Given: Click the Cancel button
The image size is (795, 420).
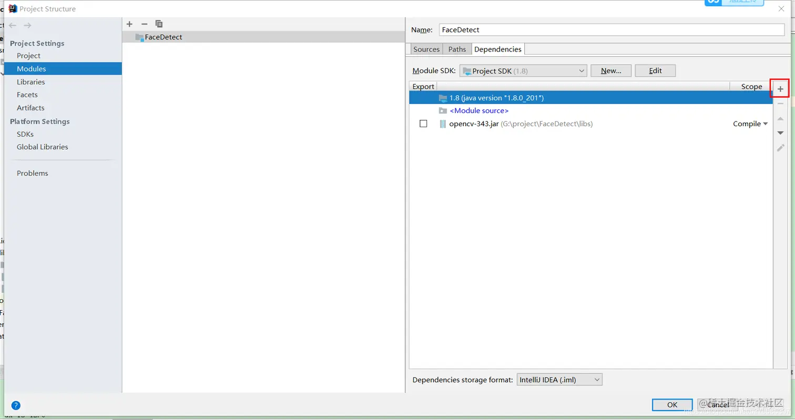Looking at the screenshot, I should (x=718, y=405).
